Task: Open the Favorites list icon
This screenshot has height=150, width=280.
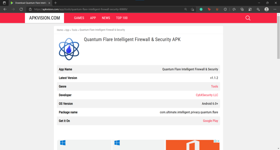Action: pyautogui.click(x=234, y=9)
